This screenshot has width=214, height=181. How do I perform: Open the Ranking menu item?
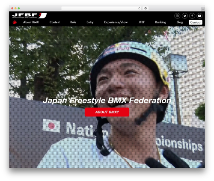[160, 22]
